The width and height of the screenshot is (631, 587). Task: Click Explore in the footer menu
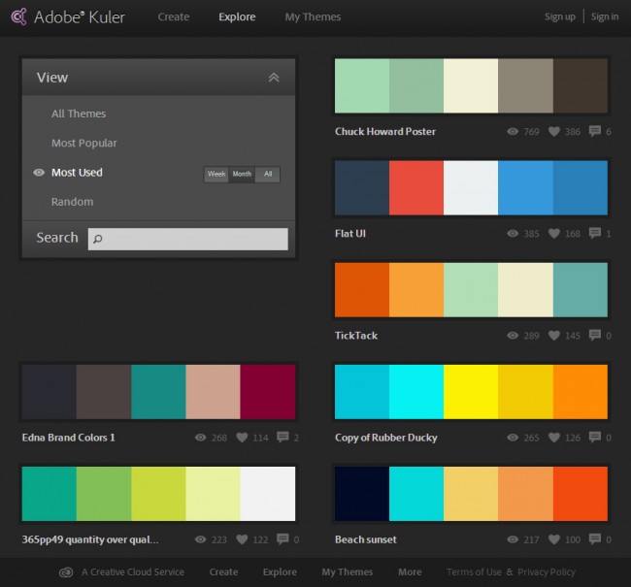280,572
